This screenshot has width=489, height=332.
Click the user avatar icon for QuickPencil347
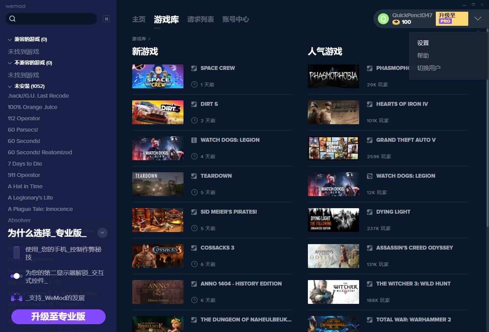tap(383, 19)
